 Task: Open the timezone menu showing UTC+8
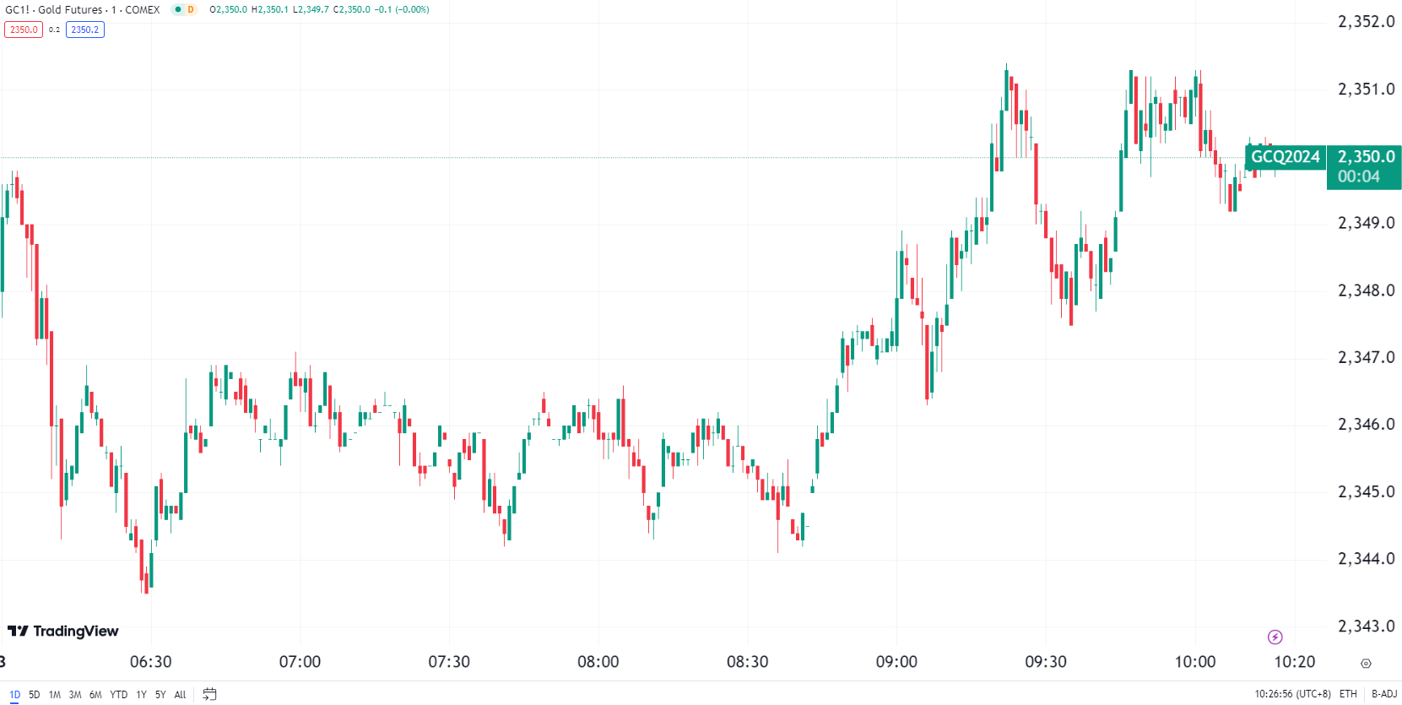pyautogui.click(x=1292, y=694)
